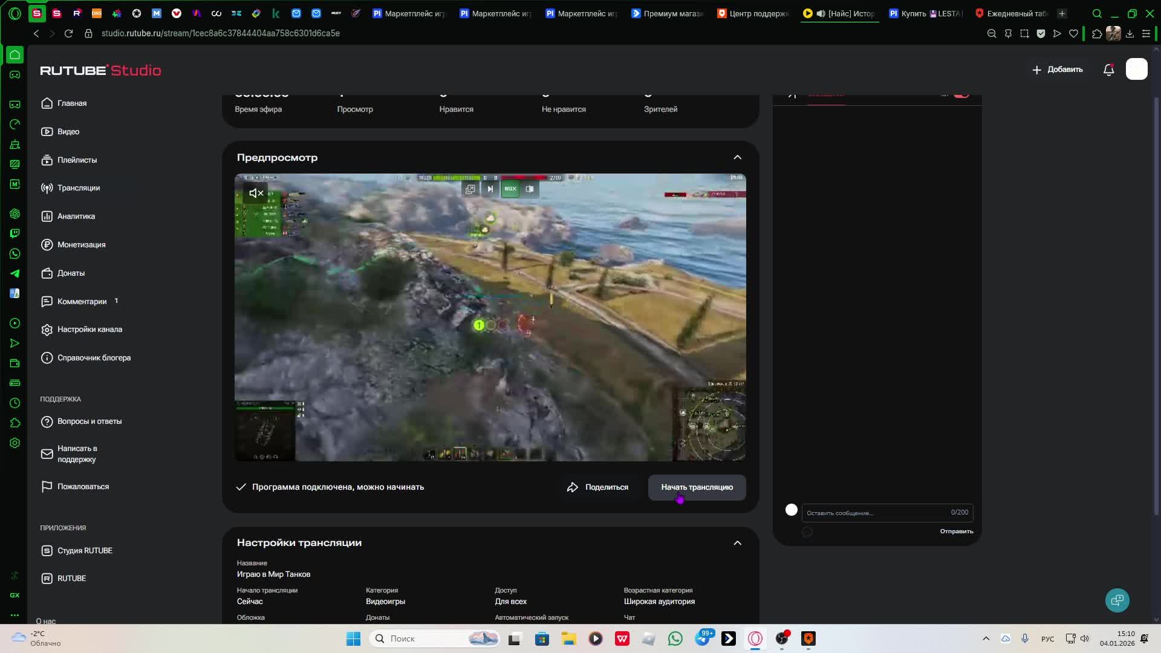Share the stream via Поделиться
Viewport: 1161px width, 653px height.
pyautogui.click(x=597, y=487)
